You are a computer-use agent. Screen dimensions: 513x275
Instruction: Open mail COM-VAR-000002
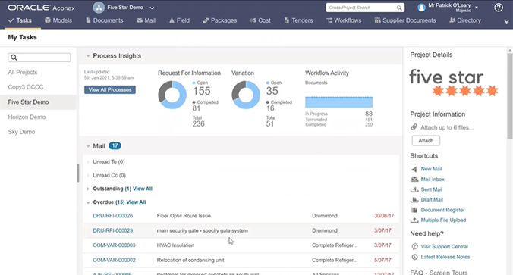pos(114,261)
